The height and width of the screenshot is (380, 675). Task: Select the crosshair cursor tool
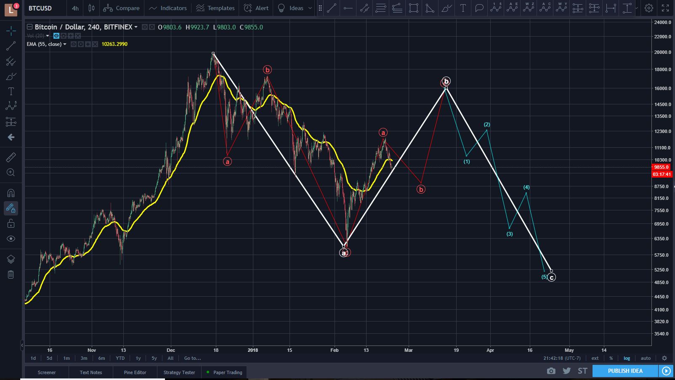11,30
